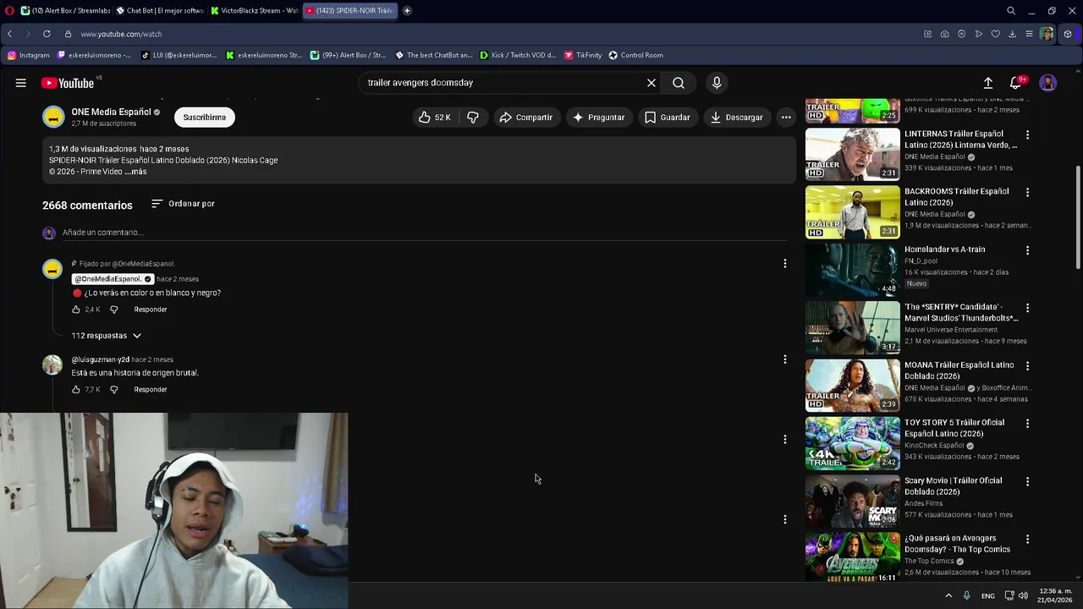The image size is (1083, 609).
Task: Take snapshot with browser camera icon
Action: pos(944,34)
